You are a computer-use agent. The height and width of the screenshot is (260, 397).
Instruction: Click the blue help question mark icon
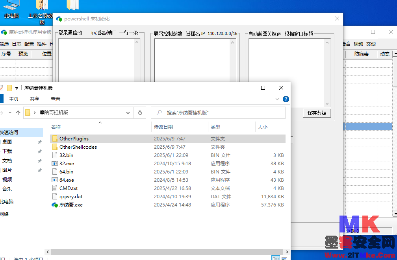[x=286, y=99]
